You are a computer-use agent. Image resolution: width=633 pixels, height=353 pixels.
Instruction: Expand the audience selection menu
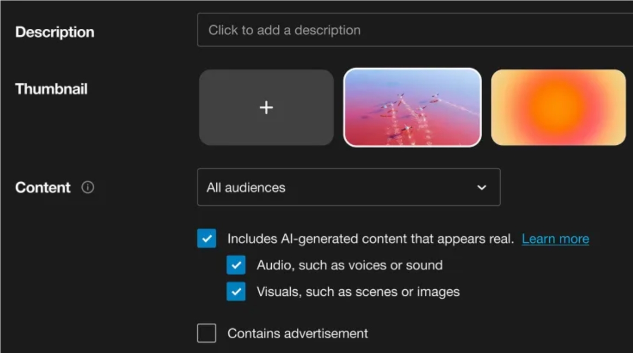pos(349,187)
